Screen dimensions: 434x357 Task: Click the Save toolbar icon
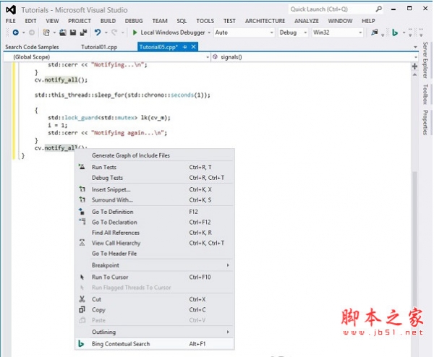tap(73, 33)
